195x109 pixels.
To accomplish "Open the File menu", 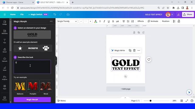I will (22, 15).
